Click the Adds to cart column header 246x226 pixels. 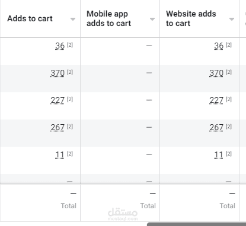click(30, 18)
